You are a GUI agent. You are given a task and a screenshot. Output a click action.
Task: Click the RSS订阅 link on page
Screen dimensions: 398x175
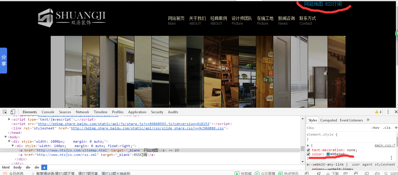coord(333,4)
